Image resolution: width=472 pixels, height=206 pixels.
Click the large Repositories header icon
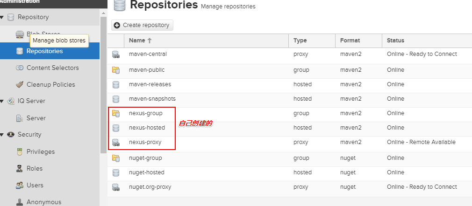click(120, 5)
